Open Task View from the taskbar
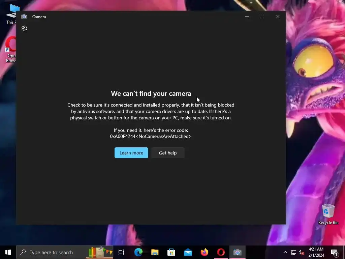Screen dimensions: 345x259 pyautogui.click(x=121, y=252)
